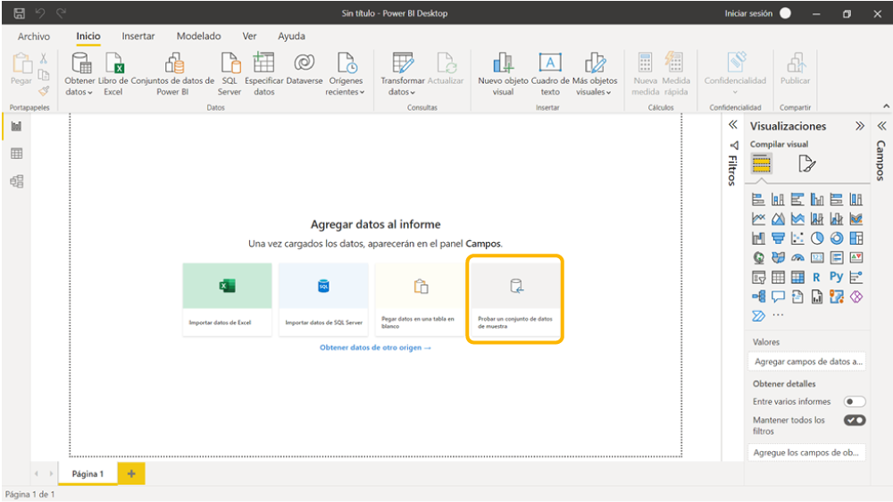Open the Ver tab
This screenshot has width=893, height=502.
point(249,36)
